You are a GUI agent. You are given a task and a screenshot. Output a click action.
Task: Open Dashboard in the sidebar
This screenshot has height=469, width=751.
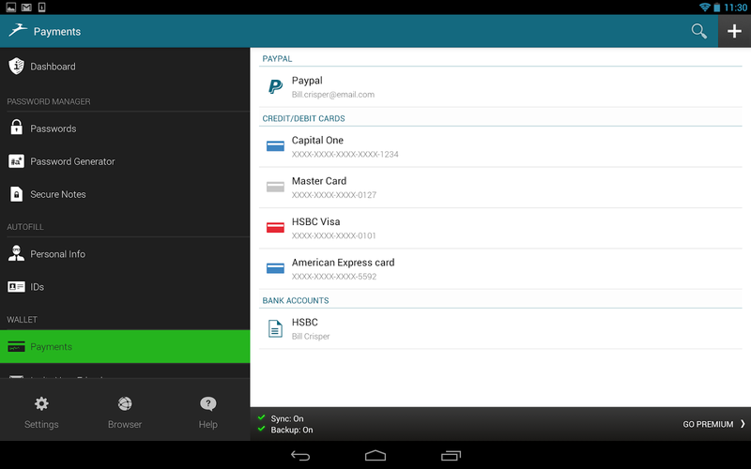pyautogui.click(x=53, y=67)
